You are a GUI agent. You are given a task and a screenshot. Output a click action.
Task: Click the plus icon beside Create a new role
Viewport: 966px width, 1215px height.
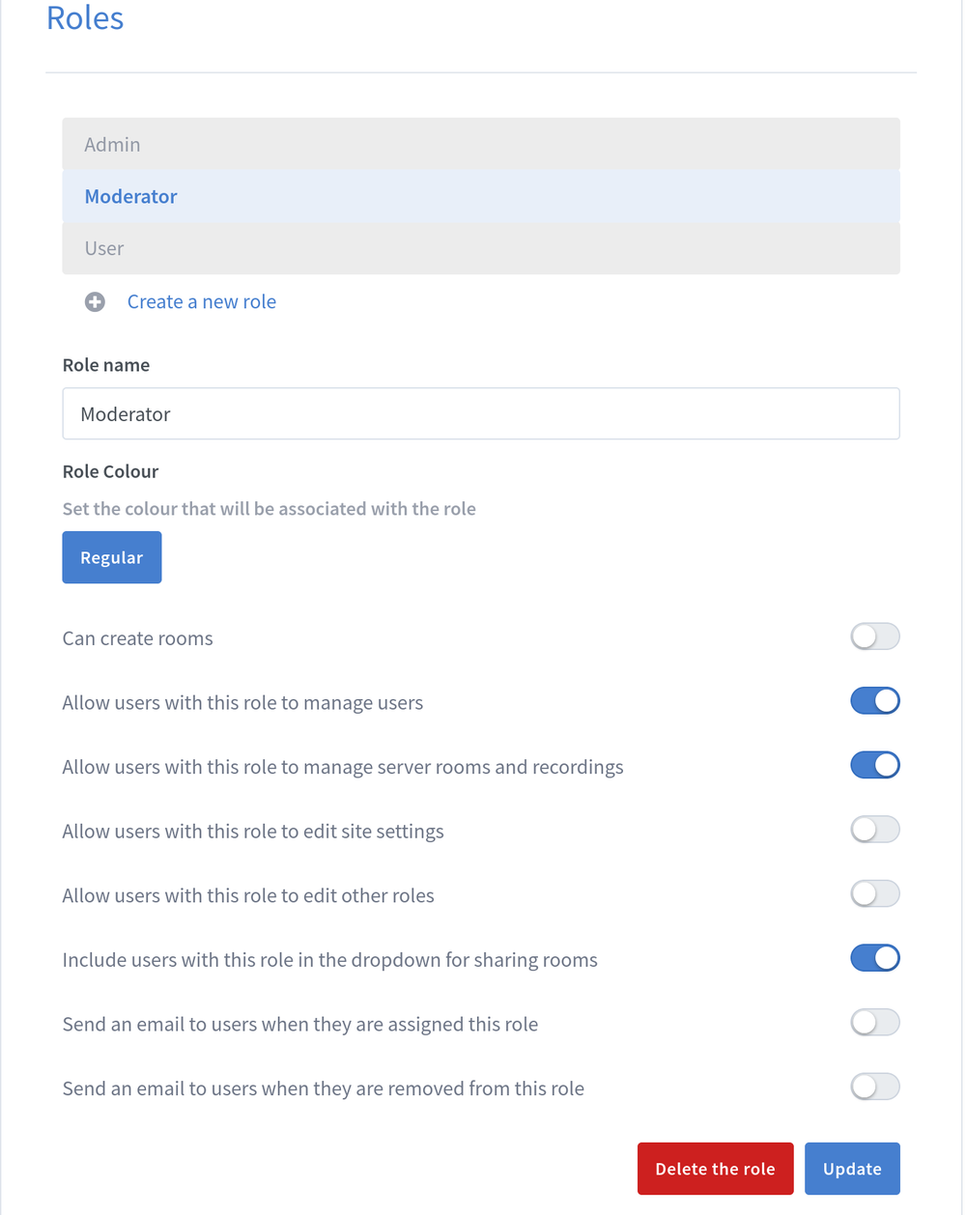coord(95,302)
